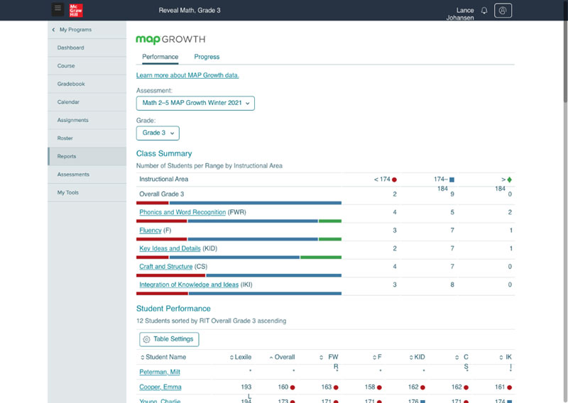Sort table by Overall column
This screenshot has height=403, width=568.
[282, 357]
